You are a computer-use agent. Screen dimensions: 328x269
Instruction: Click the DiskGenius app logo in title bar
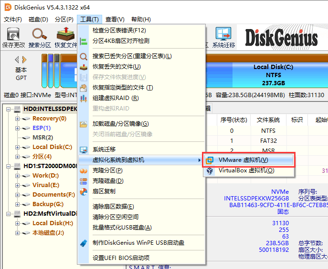click(8, 7)
